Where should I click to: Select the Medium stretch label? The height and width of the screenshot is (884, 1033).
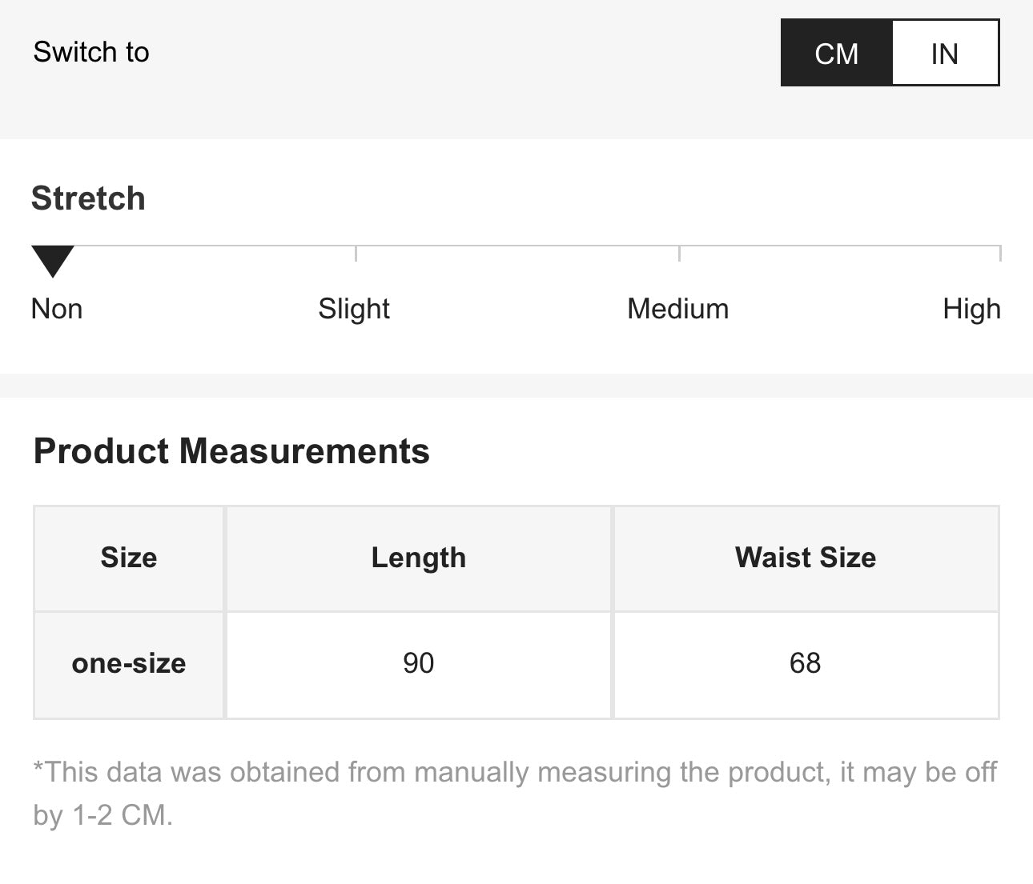(x=678, y=309)
